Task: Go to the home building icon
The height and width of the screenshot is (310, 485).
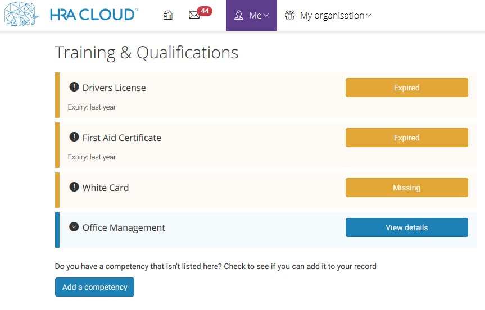Action: click(167, 15)
